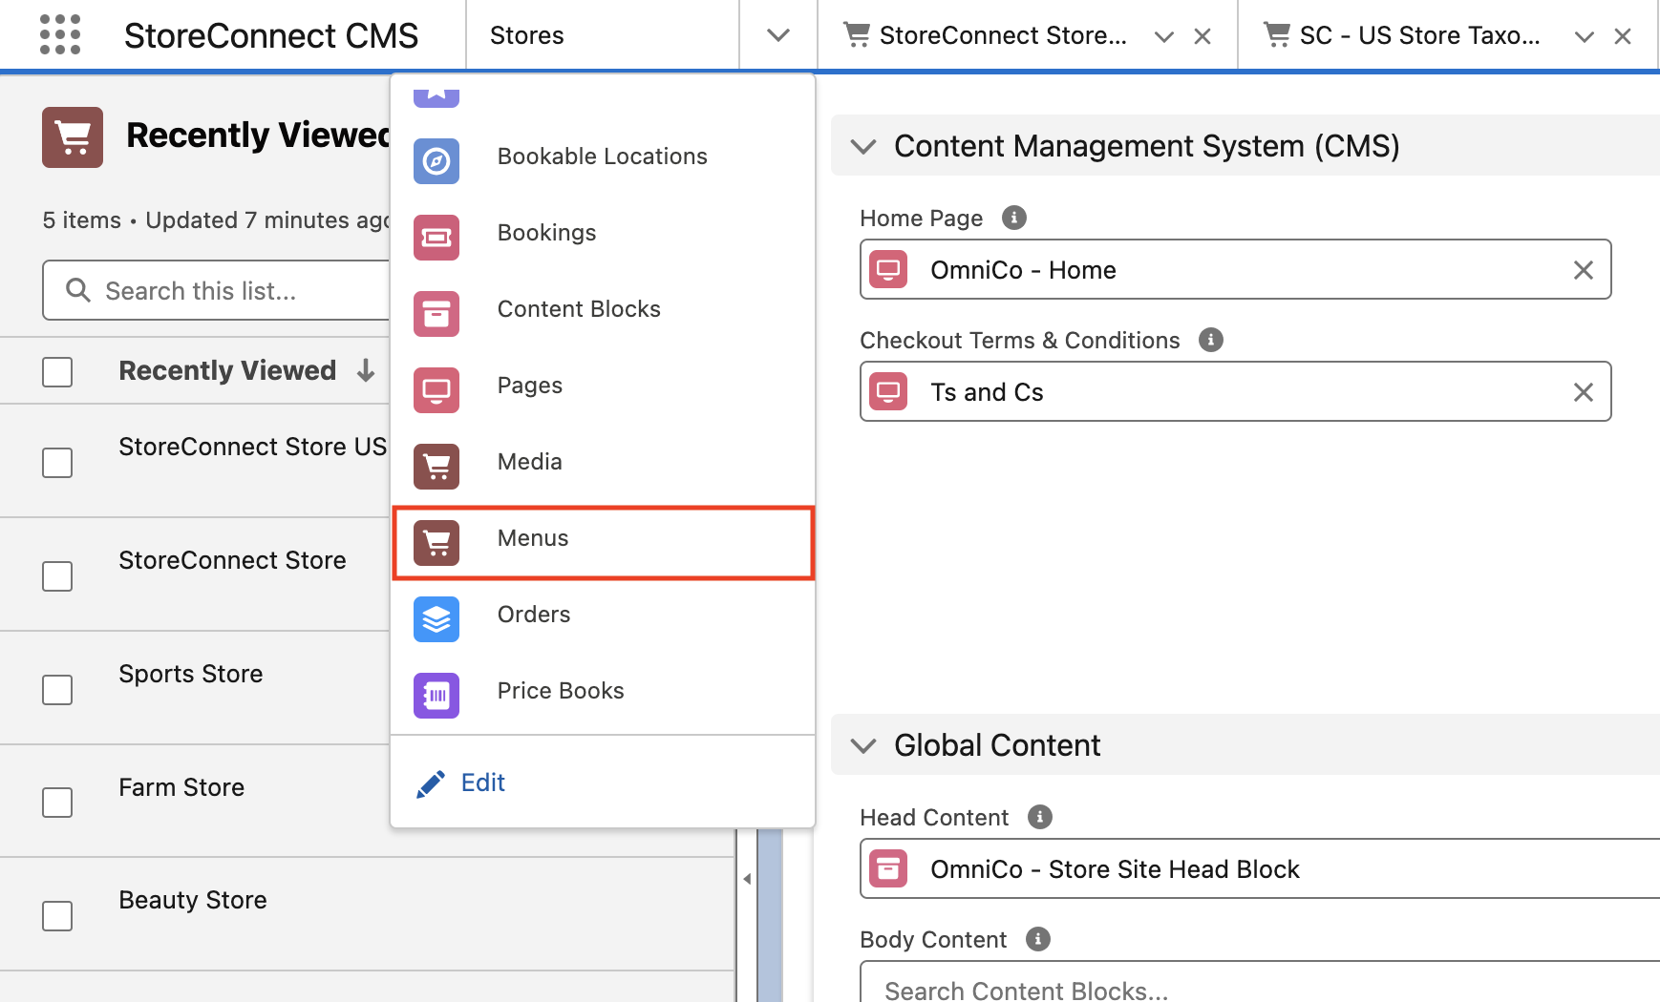This screenshot has height=1002, width=1660.
Task: Click the content block icon beside Head Block
Action: (x=888, y=868)
